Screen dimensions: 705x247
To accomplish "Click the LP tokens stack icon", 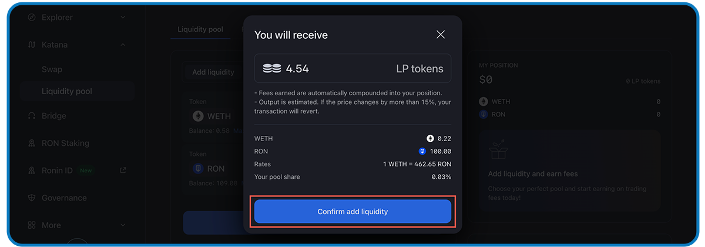I will tap(271, 69).
